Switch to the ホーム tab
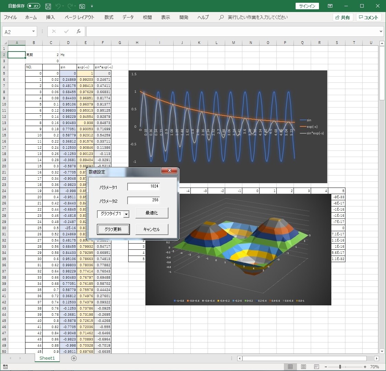 tap(31, 17)
